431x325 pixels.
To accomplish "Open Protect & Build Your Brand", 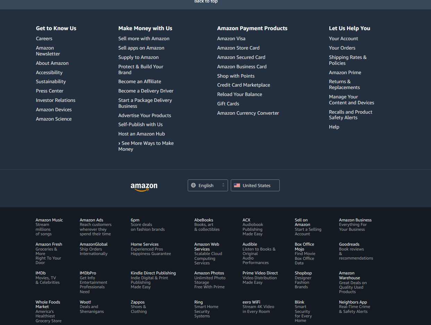I will (x=141, y=70).
